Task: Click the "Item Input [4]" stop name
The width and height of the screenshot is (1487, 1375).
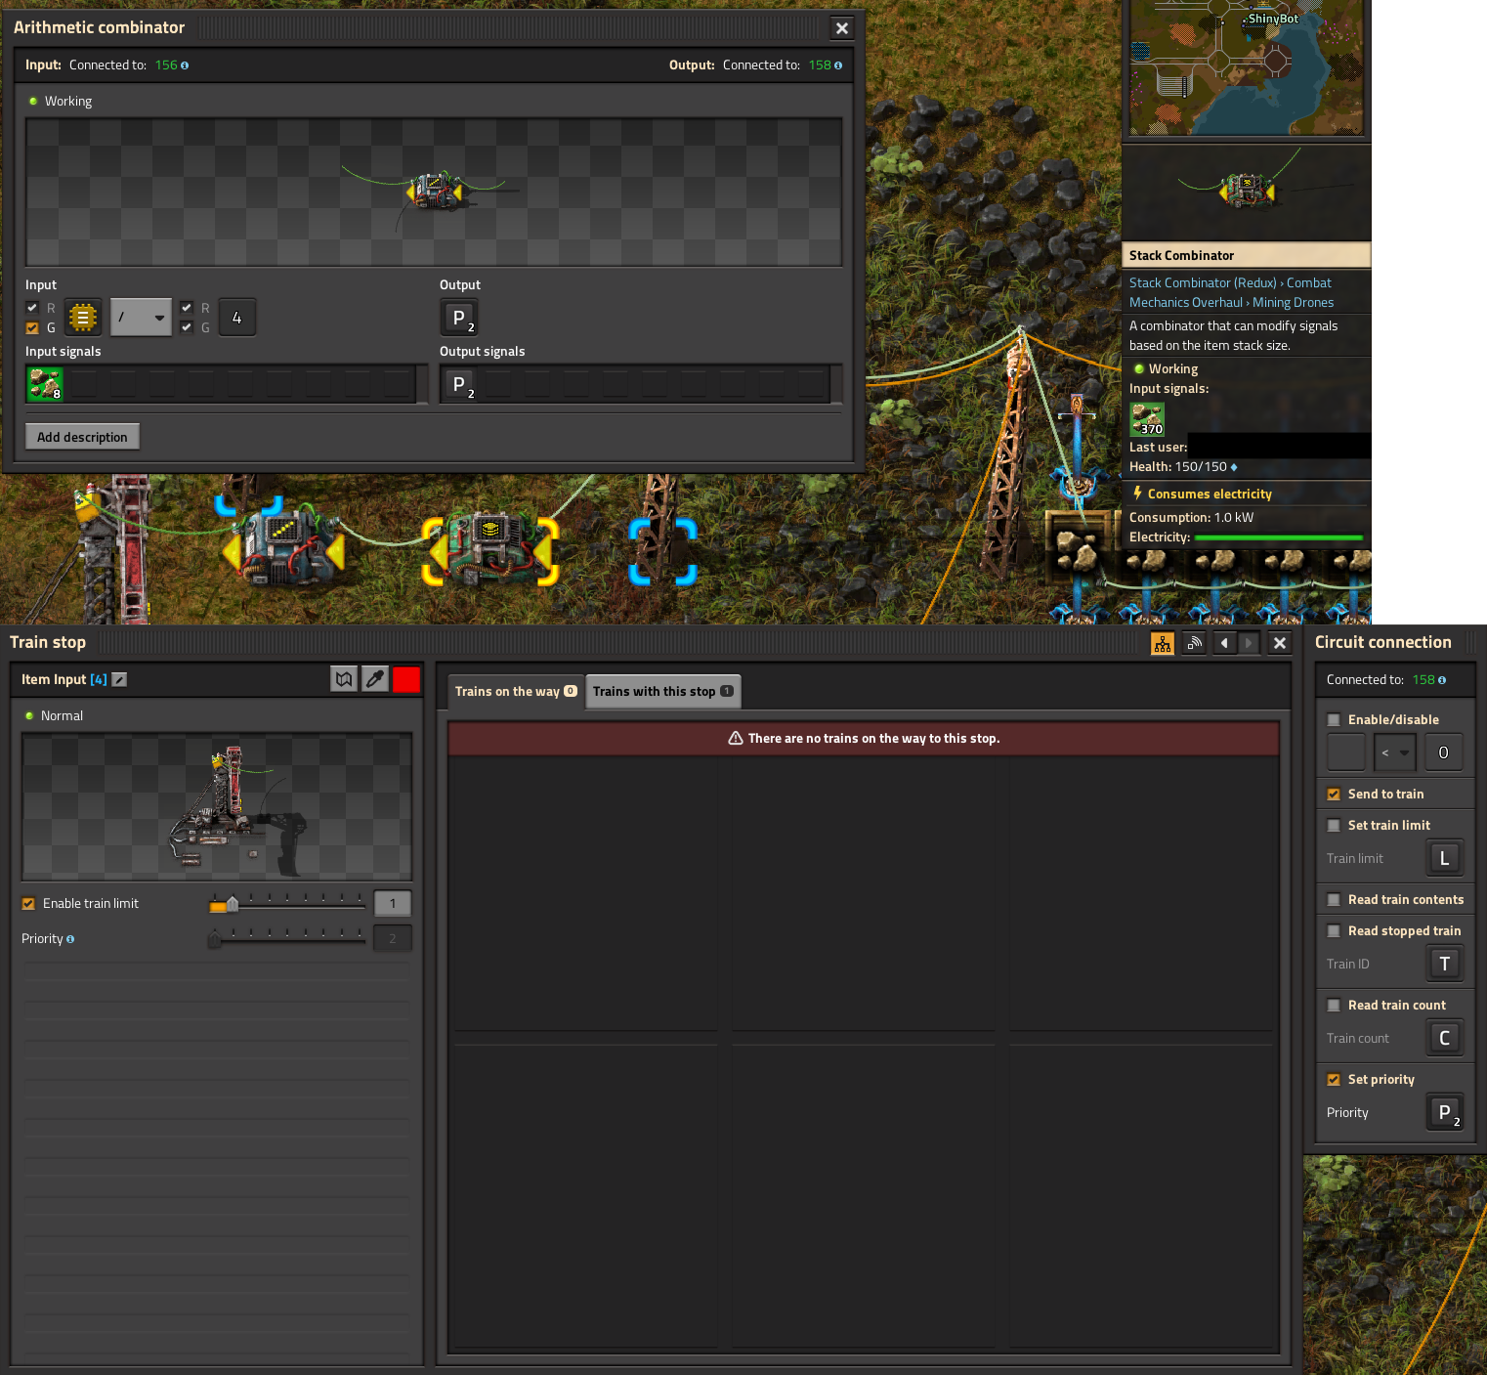Action: [64, 679]
